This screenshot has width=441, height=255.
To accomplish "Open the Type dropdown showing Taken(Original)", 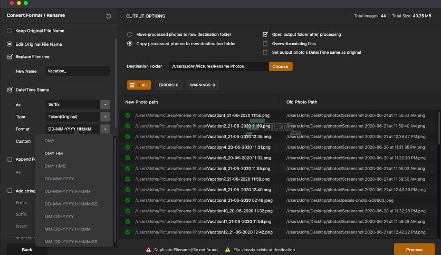I will point(78,117).
